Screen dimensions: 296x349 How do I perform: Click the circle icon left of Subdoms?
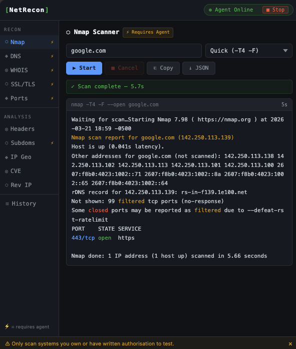pos(7,143)
